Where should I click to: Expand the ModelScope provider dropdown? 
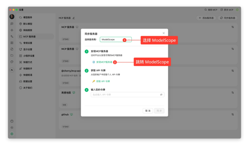tap(116, 40)
